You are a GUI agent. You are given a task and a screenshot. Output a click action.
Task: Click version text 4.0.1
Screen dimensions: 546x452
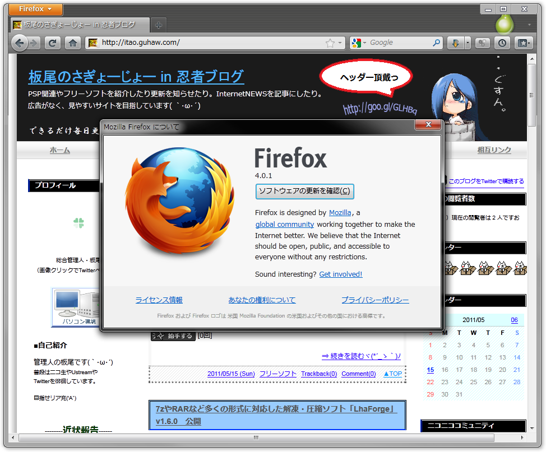[263, 176]
